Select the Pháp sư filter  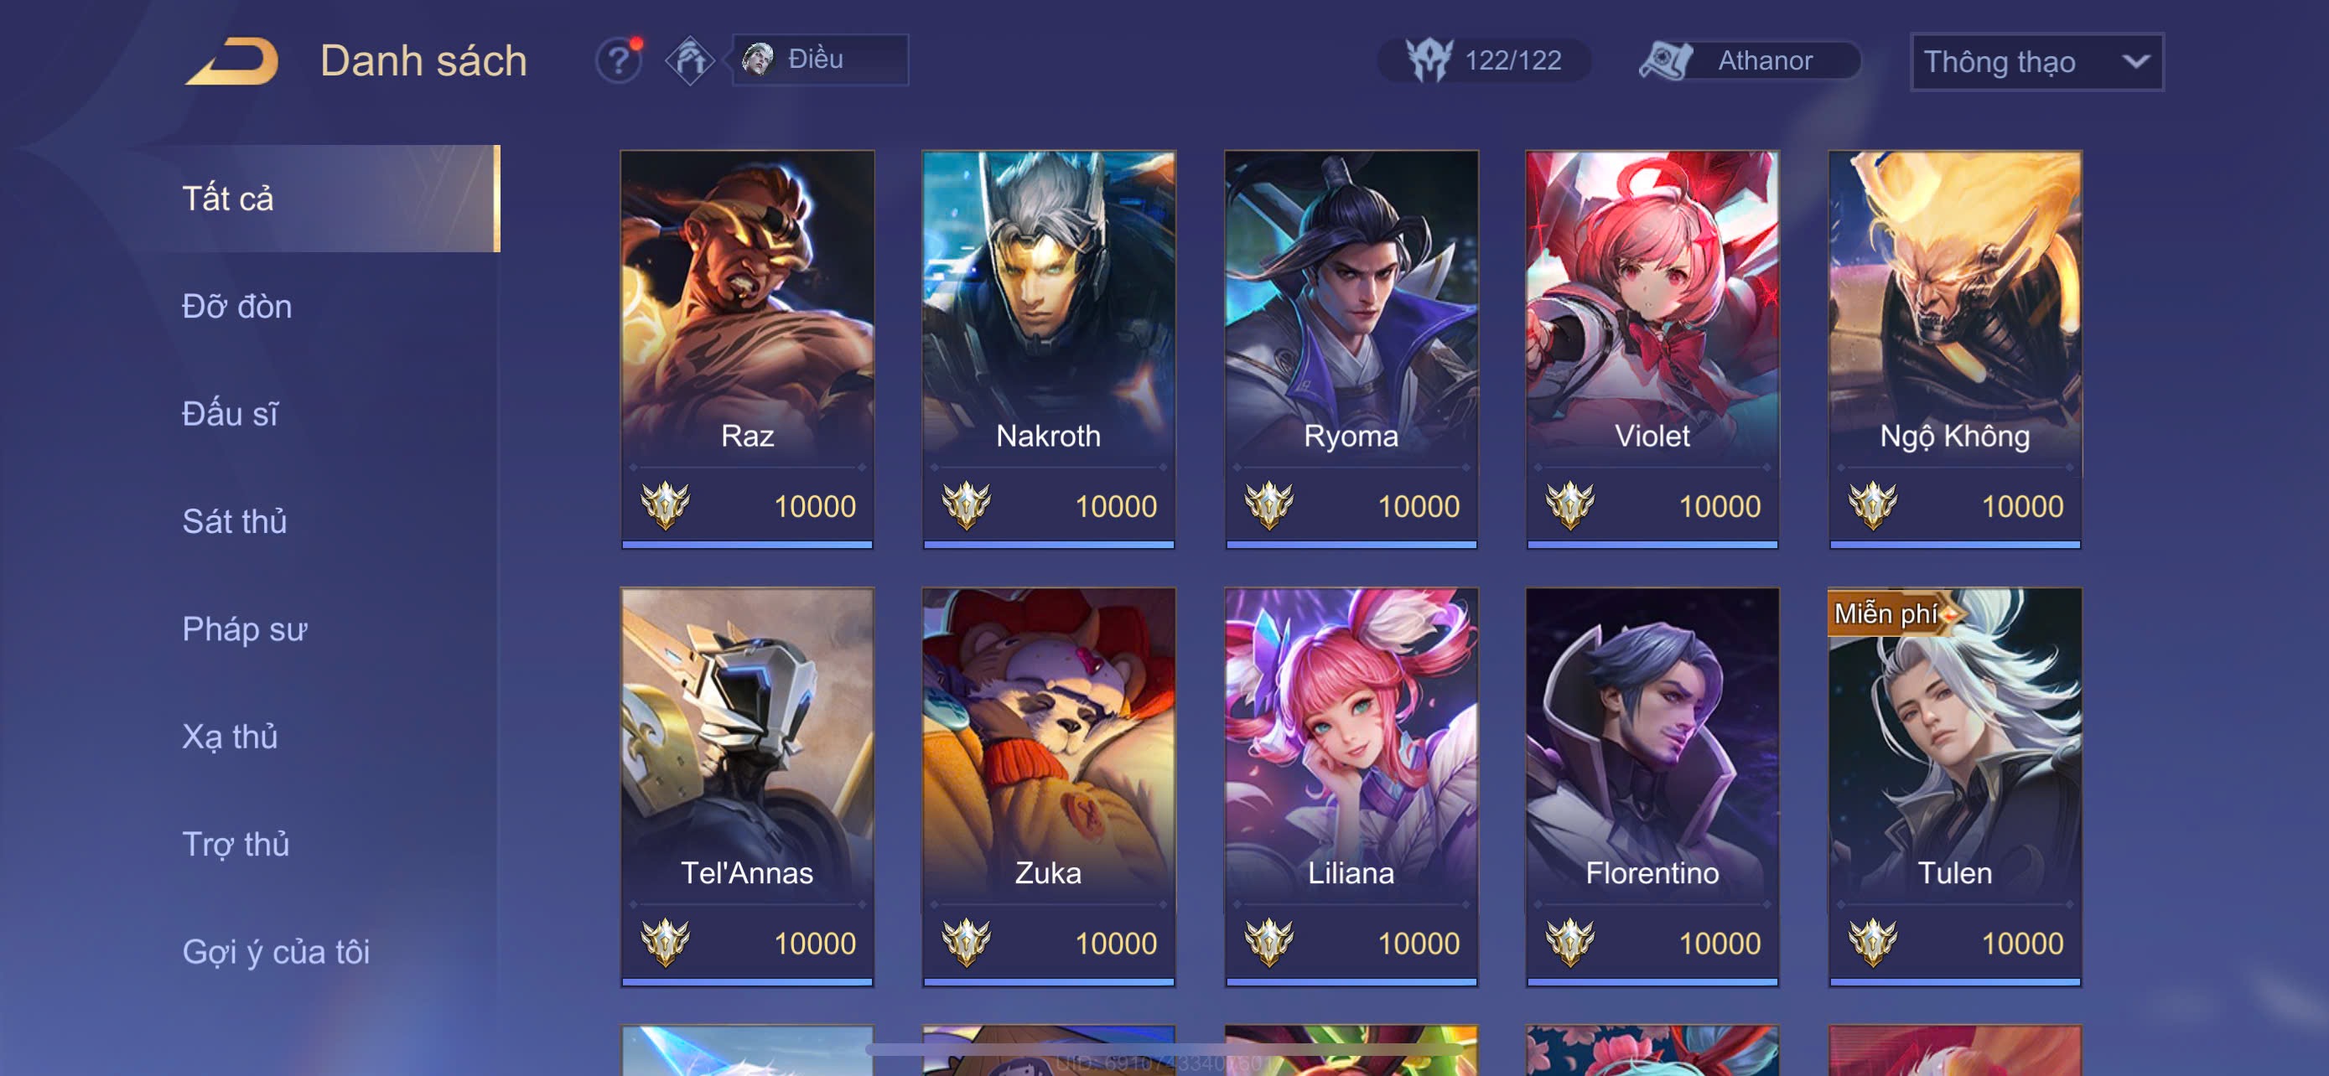click(x=245, y=629)
